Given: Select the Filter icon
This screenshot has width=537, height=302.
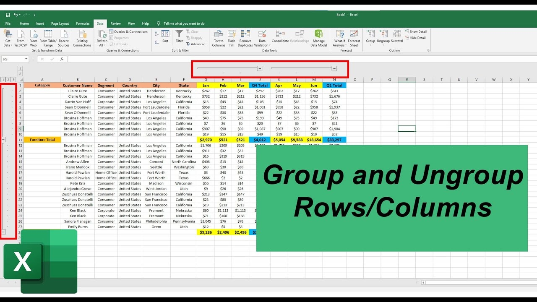Looking at the screenshot, I should [x=179, y=36].
